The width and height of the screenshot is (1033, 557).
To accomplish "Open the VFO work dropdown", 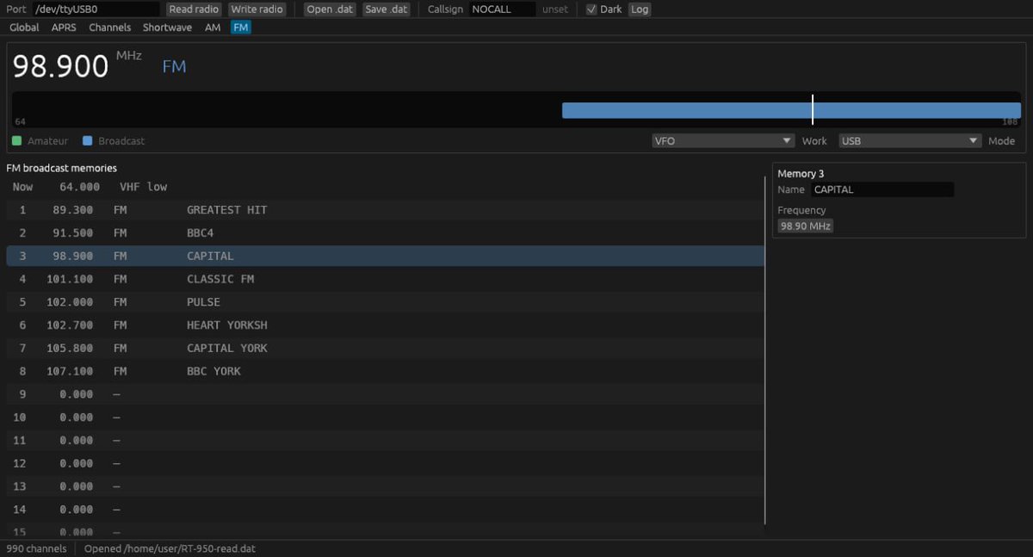I will point(723,140).
